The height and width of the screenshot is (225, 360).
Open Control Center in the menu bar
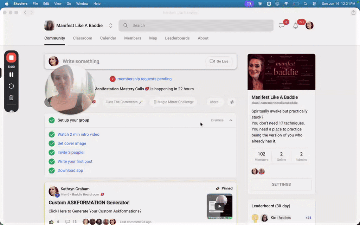coord(314,4)
